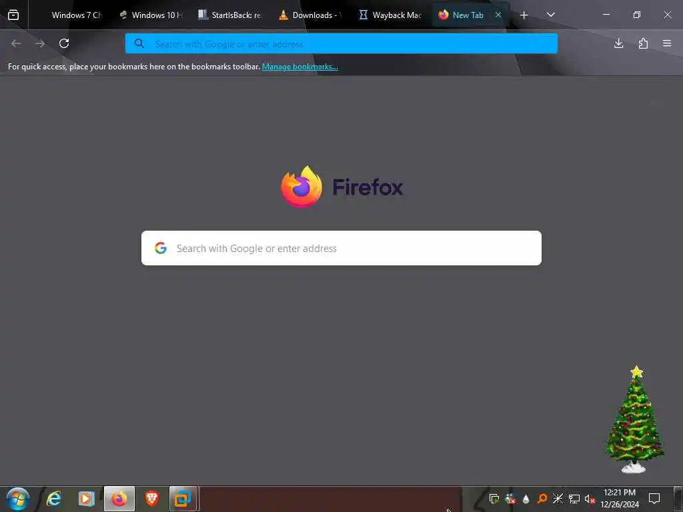Click the magnifier icon in address bar
The width and height of the screenshot is (683, 512).
pyautogui.click(x=139, y=43)
